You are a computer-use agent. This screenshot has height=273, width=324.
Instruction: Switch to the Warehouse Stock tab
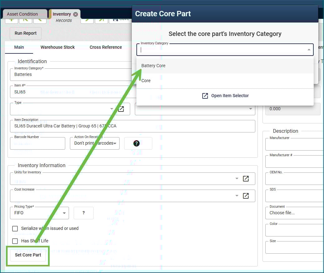click(x=57, y=47)
